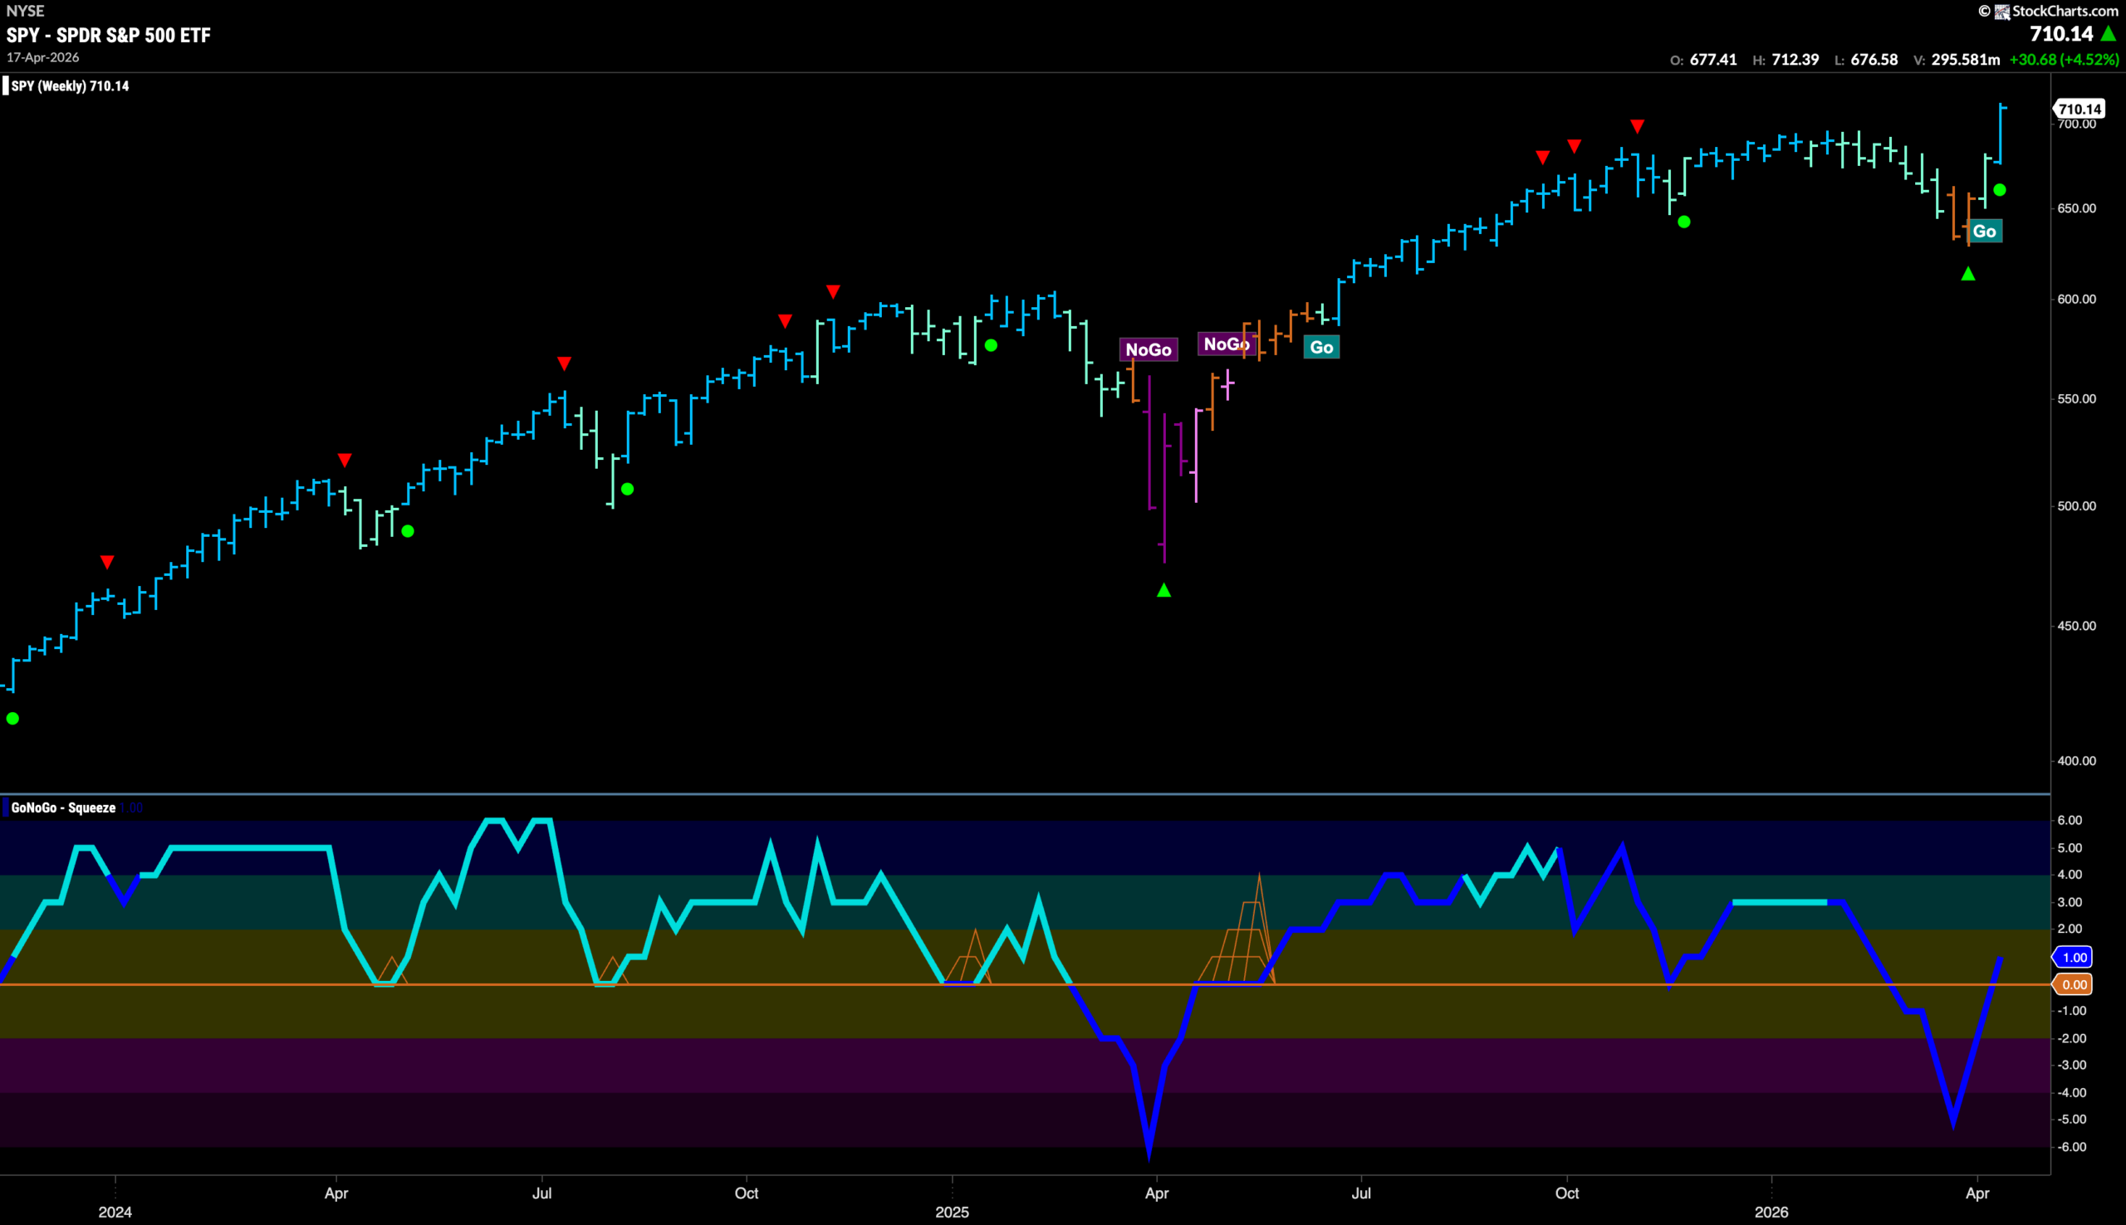The width and height of the screenshot is (2126, 1225).
Task: Click green up triangle below the 2026 Go label
Action: point(1968,274)
